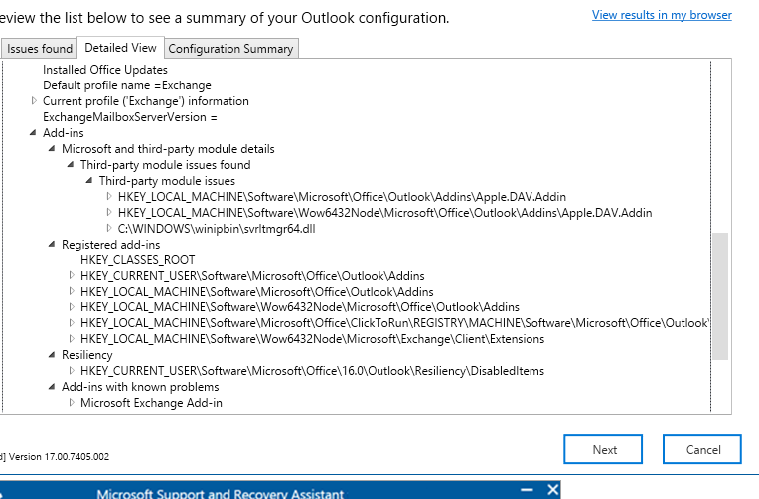Select the Resiliency label text

86,355
